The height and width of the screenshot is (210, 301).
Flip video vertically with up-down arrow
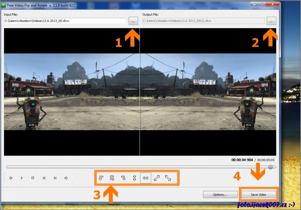[x=134, y=178]
